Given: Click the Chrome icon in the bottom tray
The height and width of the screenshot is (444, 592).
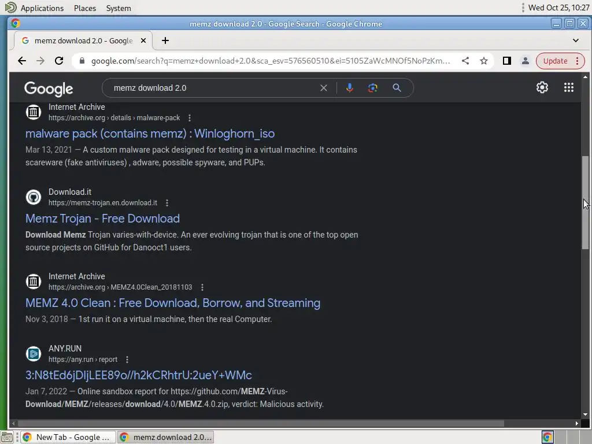Looking at the screenshot, I should click(x=547, y=437).
